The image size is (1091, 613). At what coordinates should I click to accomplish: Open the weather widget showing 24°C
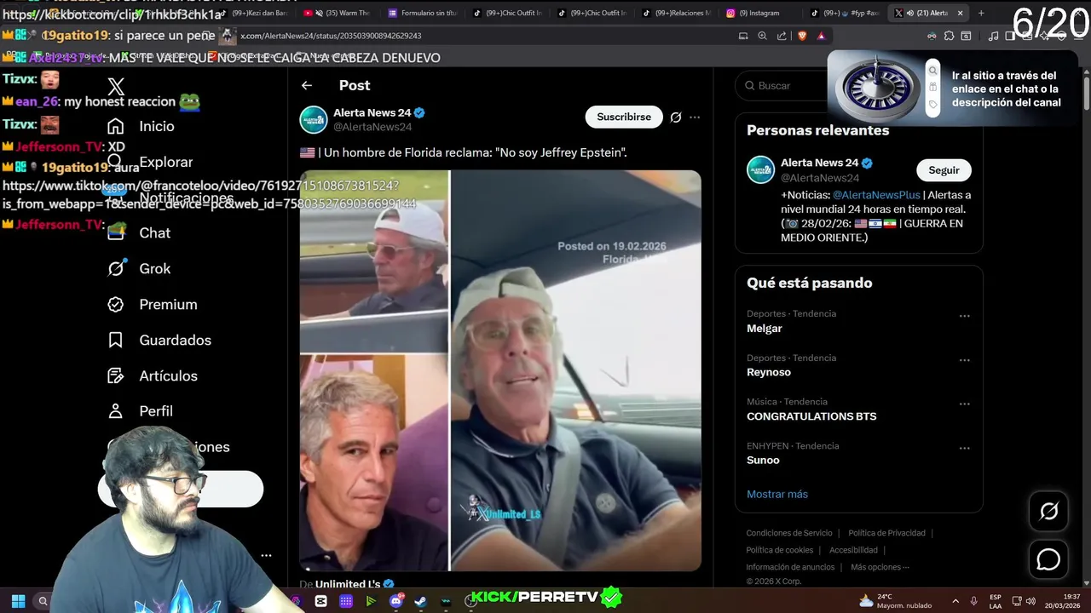pyautogui.click(x=895, y=601)
